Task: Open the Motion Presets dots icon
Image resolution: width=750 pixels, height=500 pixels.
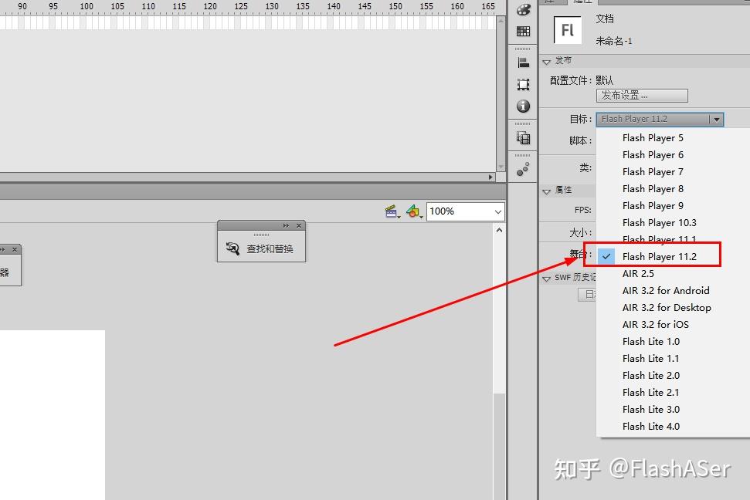Action: 523,169
